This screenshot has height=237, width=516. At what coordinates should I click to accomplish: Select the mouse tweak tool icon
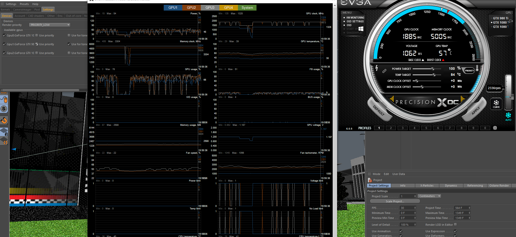(x=4, y=100)
